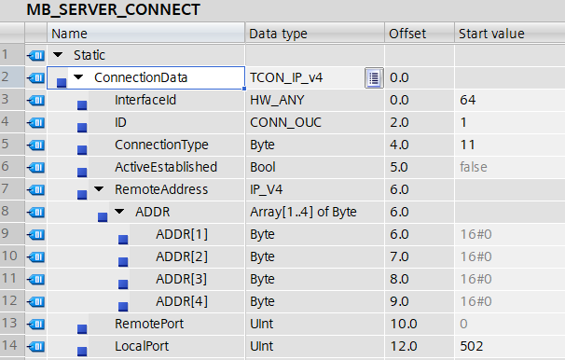Click the tag icon in RemotePort row
The image size is (565, 360).
point(35,324)
